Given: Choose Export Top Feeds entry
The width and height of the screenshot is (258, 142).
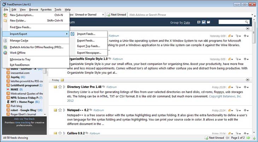Looking at the screenshot, I should point(89,46).
